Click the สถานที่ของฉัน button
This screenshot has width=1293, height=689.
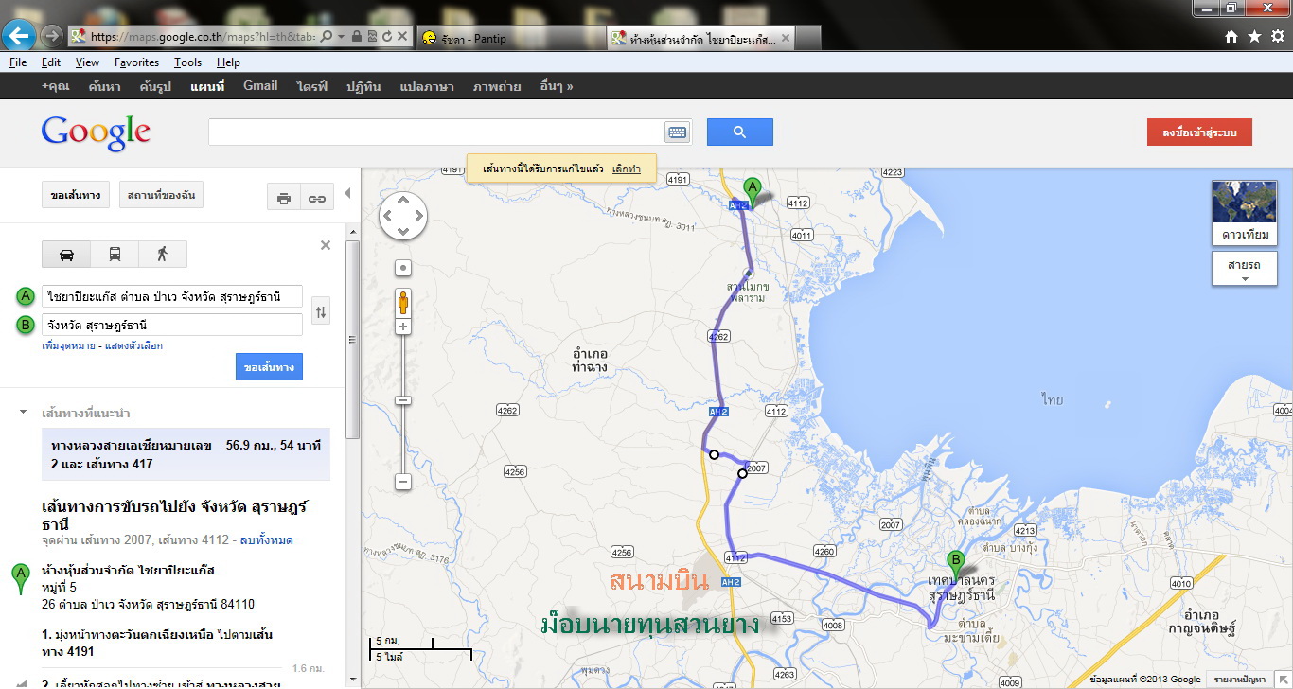tap(161, 196)
